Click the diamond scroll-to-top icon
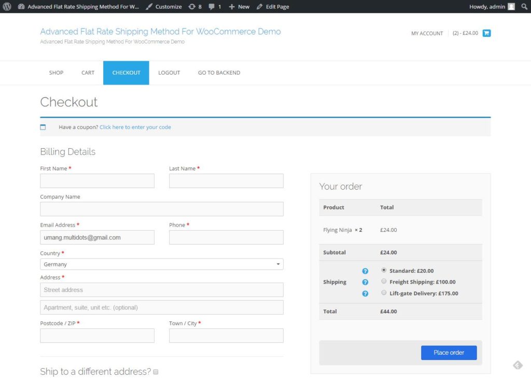 coord(518,365)
